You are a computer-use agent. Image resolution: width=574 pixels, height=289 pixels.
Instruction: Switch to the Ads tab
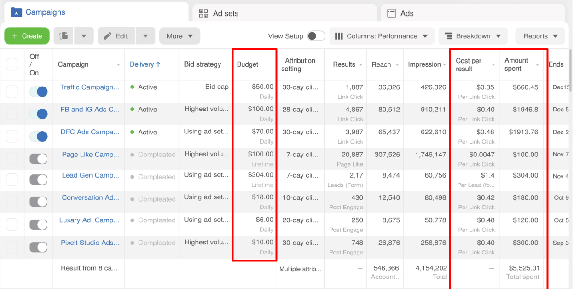click(x=406, y=13)
